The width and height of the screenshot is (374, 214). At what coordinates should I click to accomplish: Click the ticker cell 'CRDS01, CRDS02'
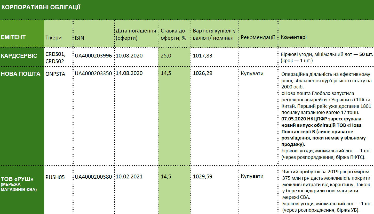tap(55, 58)
